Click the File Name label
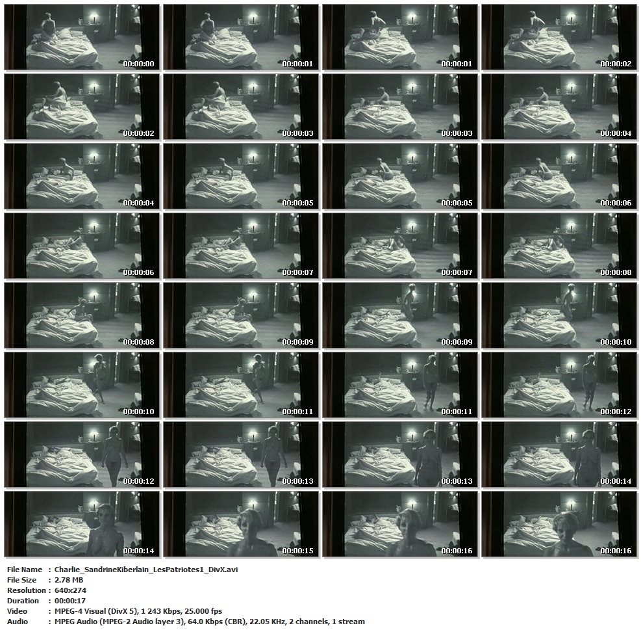Image resolution: width=641 pixels, height=630 pixels. 25,570
